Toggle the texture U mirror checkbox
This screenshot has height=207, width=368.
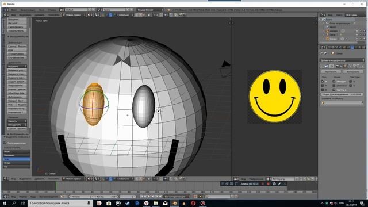(350, 81)
